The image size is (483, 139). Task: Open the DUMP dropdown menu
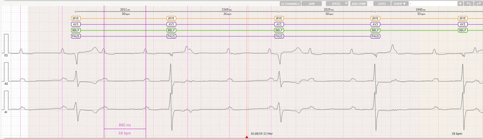[400, 4]
